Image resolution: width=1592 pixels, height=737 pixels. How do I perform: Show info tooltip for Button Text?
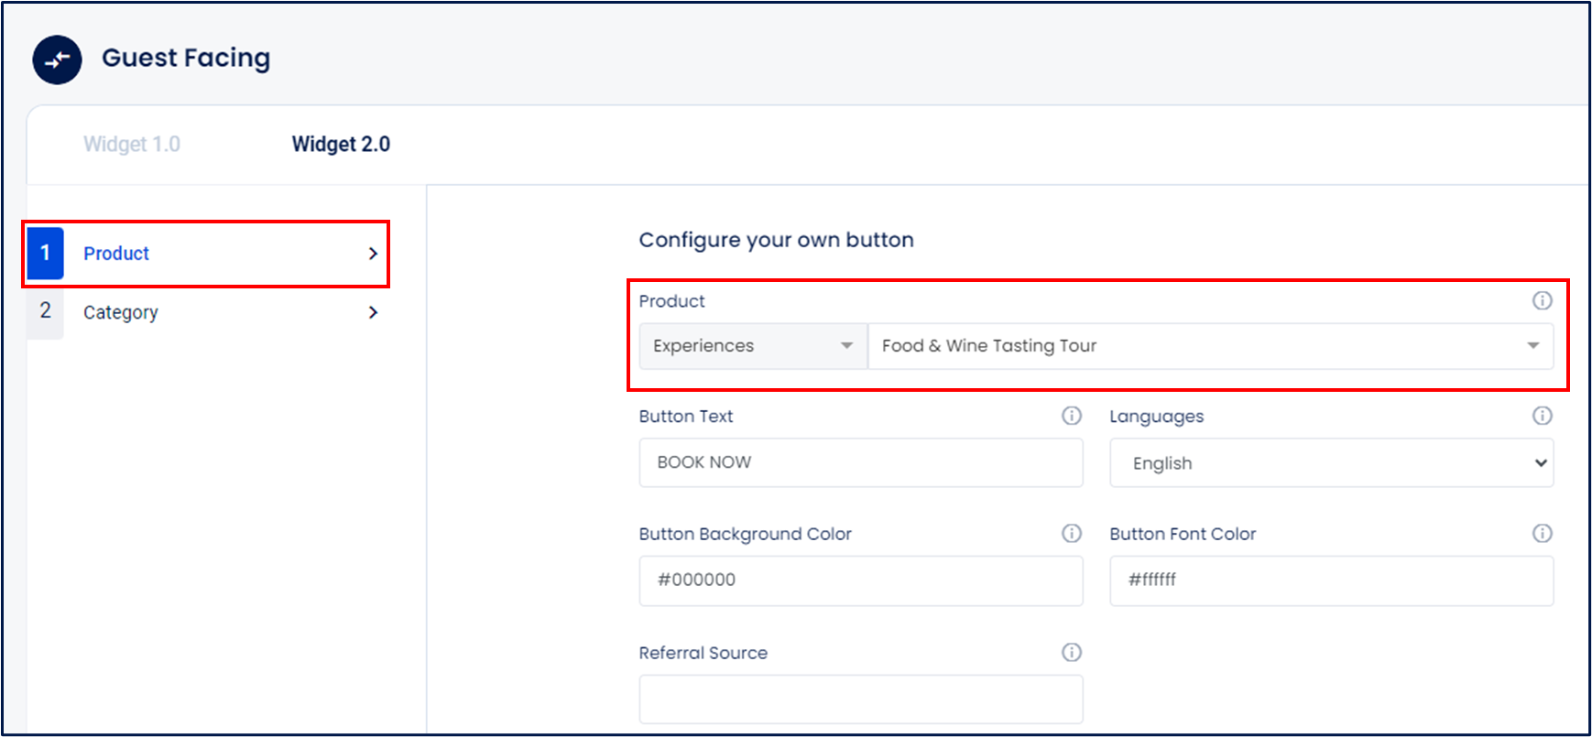point(1072,416)
